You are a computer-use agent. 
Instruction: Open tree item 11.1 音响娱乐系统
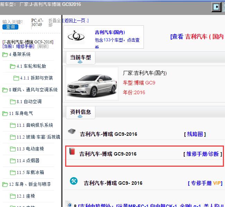[35, 125]
